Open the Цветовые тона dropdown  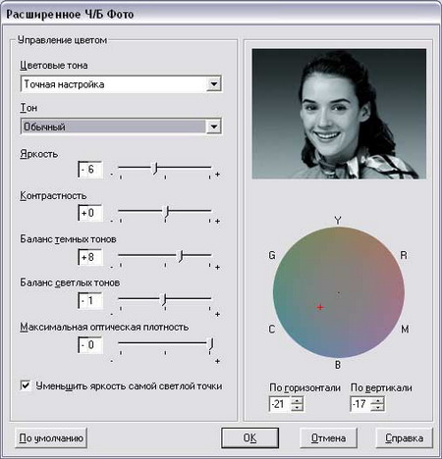(x=121, y=84)
